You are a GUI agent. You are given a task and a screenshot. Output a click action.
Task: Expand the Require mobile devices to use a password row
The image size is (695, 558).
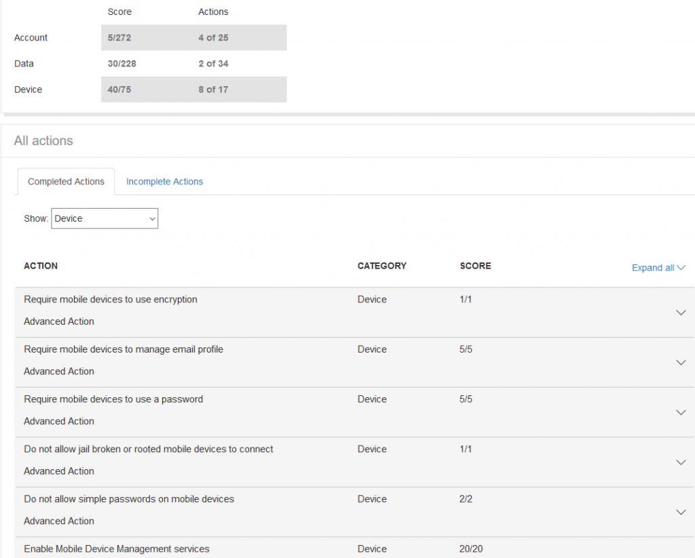[x=681, y=412]
